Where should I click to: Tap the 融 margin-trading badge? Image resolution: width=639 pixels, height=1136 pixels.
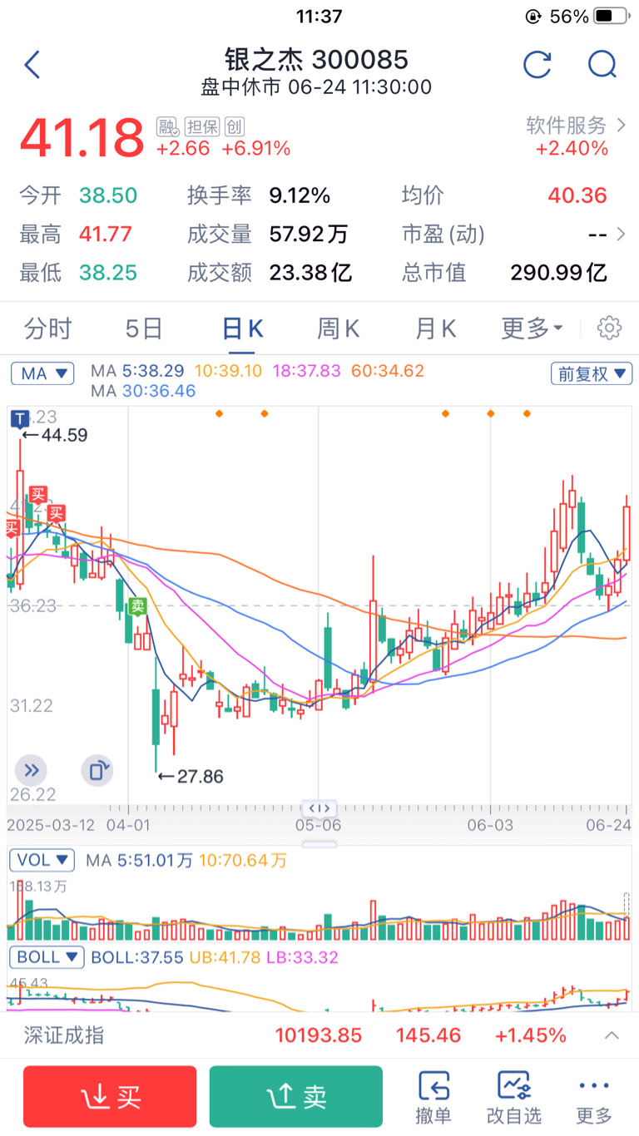point(168,126)
